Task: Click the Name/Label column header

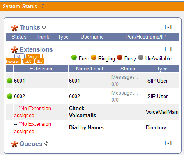Action: pyautogui.click(x=90, y=69)
